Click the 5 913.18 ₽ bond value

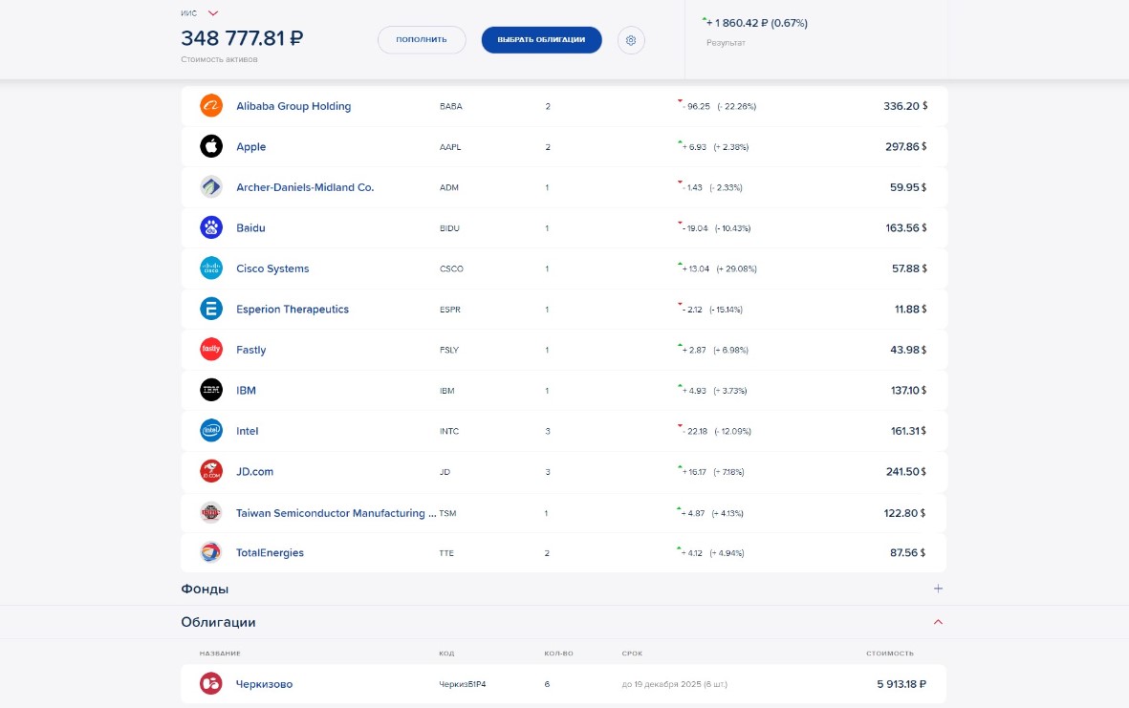click(x=901, y=684)
